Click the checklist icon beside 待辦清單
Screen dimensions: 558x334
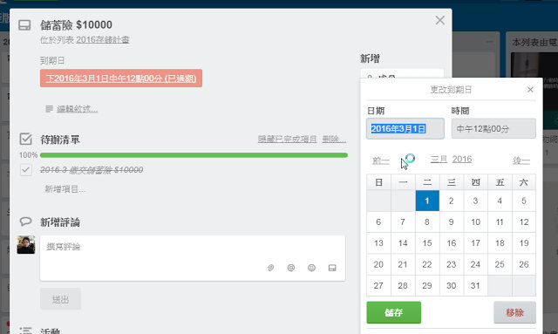[25, 139]
